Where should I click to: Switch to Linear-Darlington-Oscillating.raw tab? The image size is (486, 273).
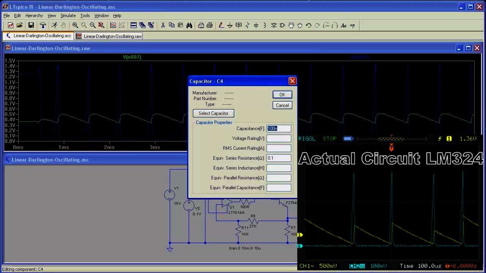(109, 36)
